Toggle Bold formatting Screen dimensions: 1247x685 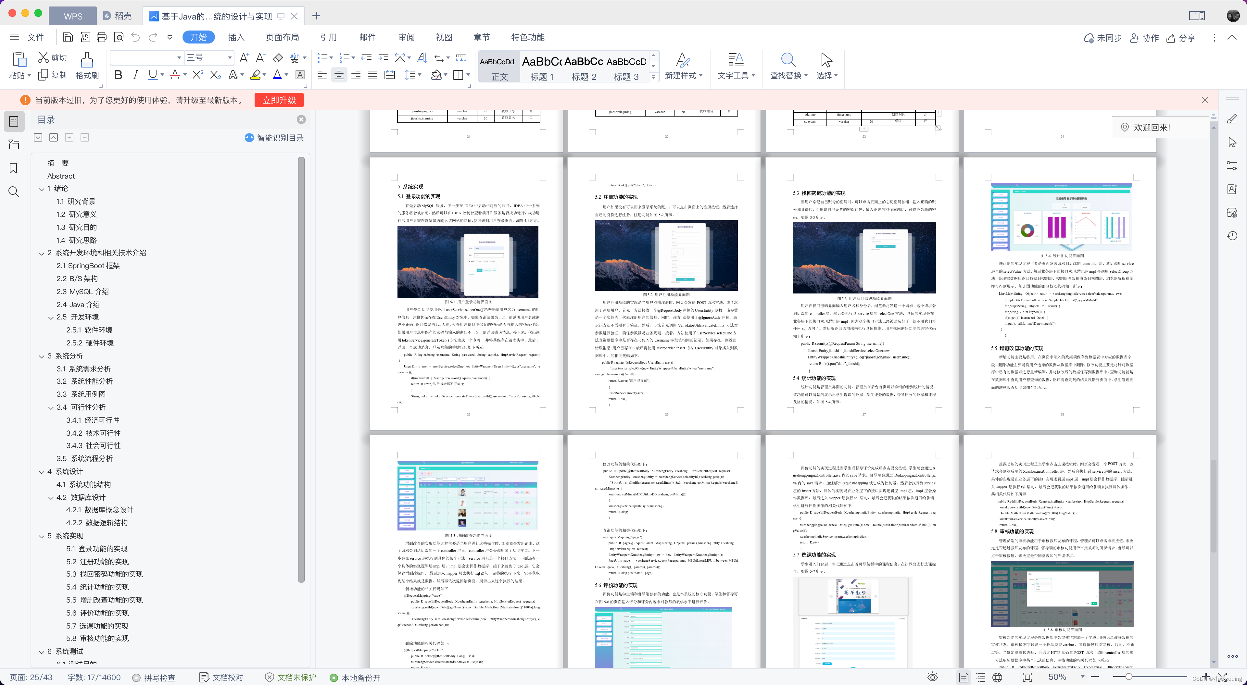pos(118,75)
